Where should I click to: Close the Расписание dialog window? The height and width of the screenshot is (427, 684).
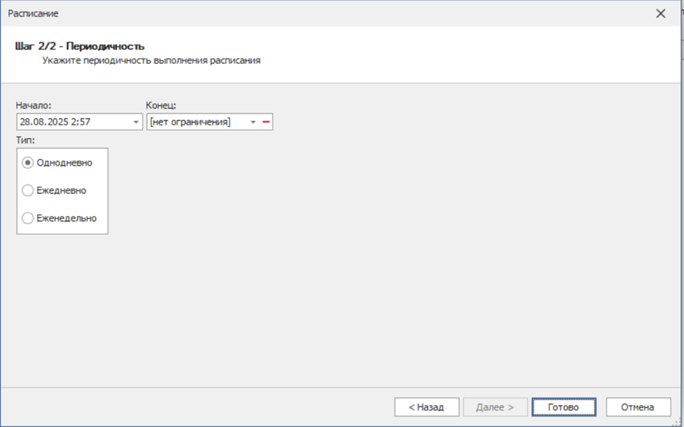point(660,13)
